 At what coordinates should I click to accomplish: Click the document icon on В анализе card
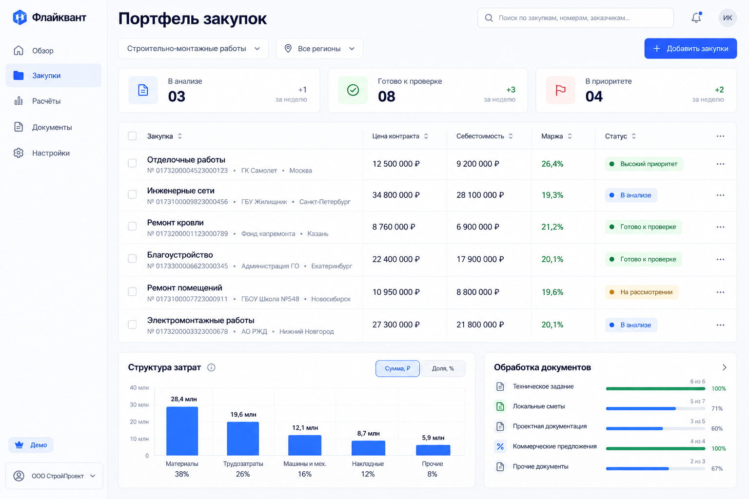[143, 90]
